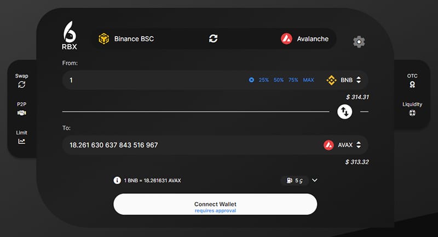
Task: Click the 1 BNB = 18.261631 AVAX rate text
Action: tap(153, 180)
